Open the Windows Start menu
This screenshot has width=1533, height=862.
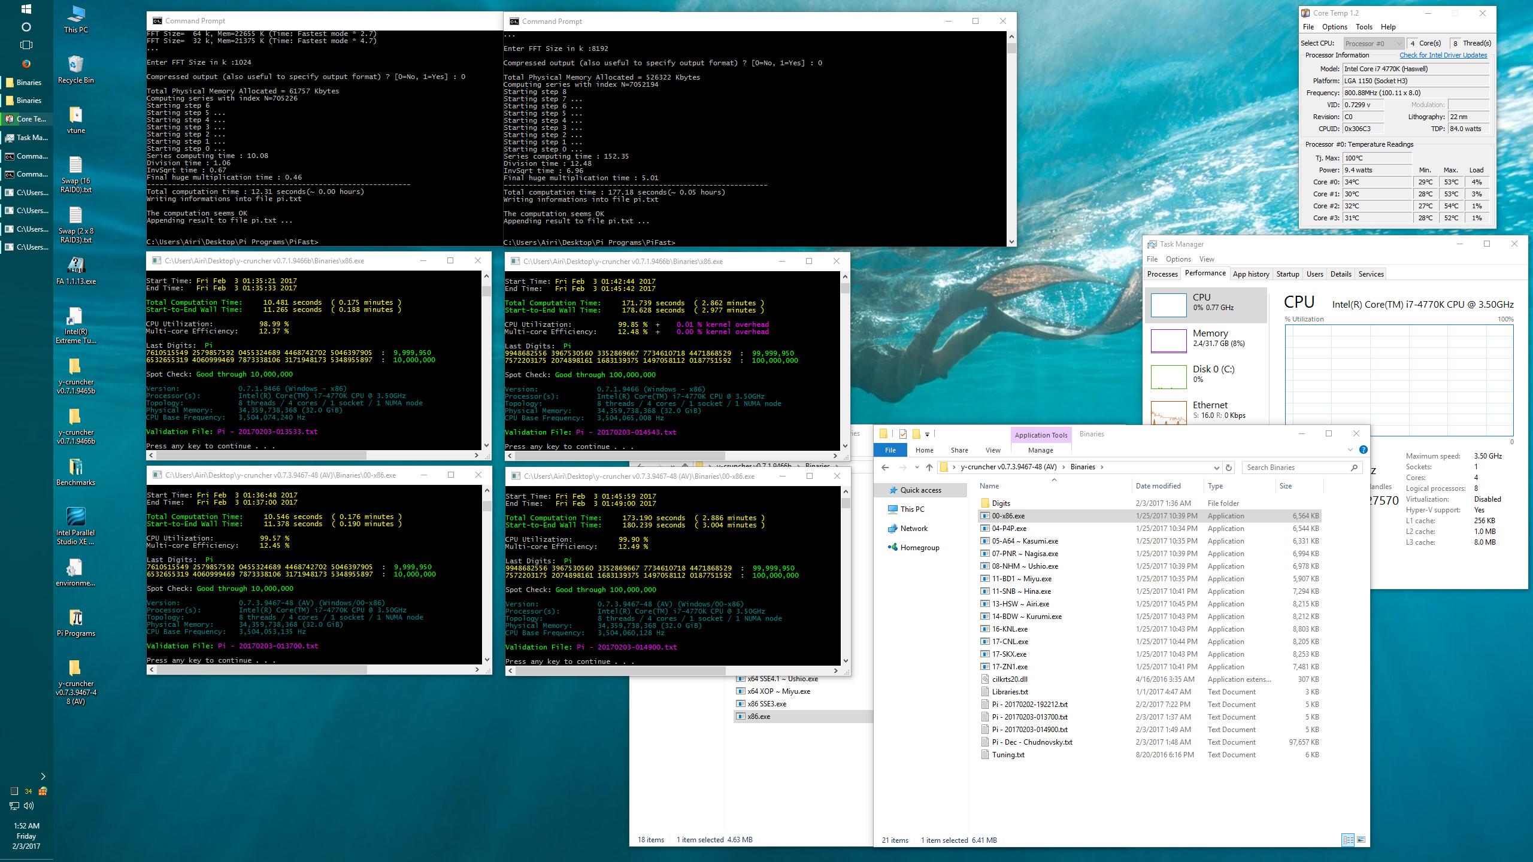(26, 9)
